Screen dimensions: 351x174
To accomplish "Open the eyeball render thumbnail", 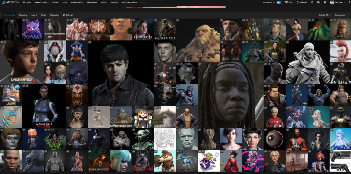I will click(275, 139).
